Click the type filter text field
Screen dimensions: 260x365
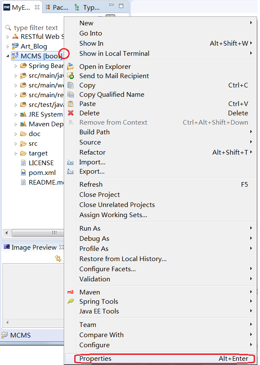click(x=35, y=28)
